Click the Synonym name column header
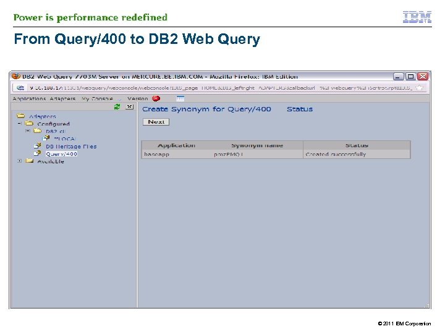445x334 pixels. point(257,145)
